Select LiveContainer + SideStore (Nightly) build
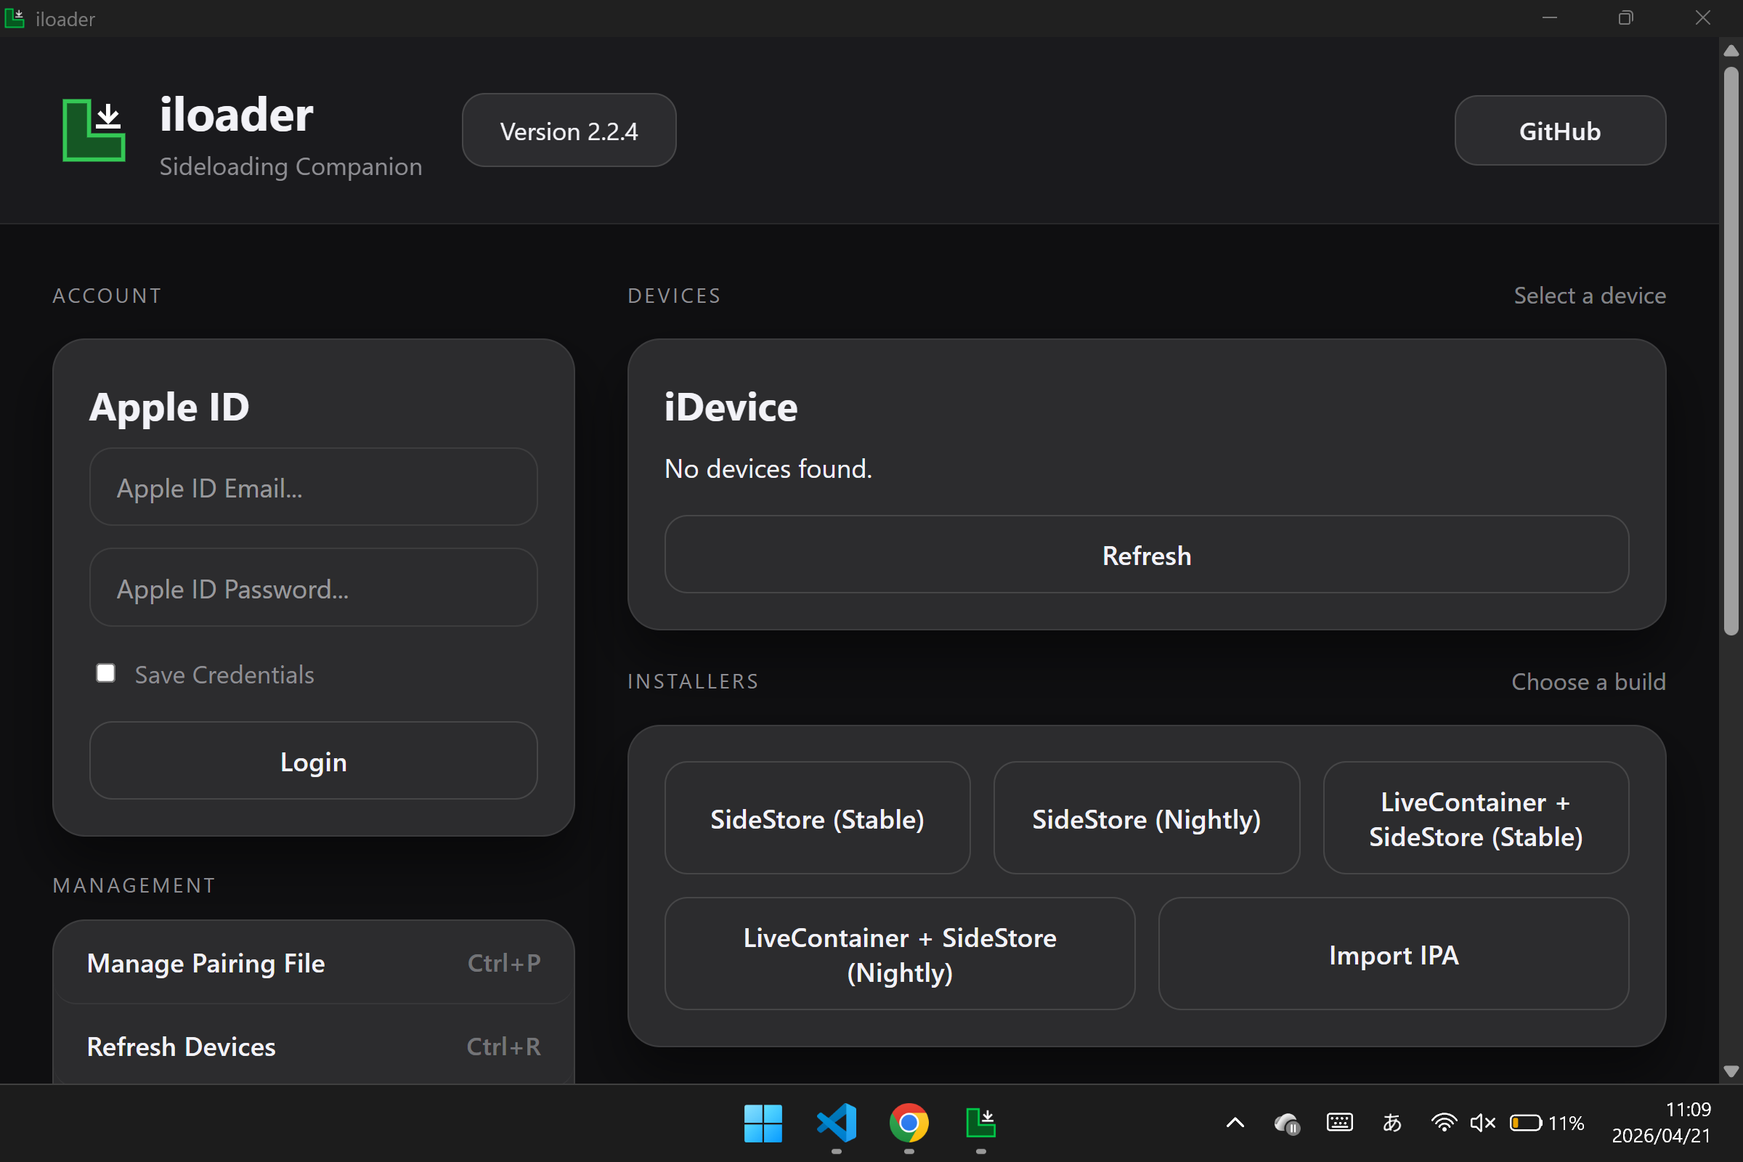 [900, 954]
